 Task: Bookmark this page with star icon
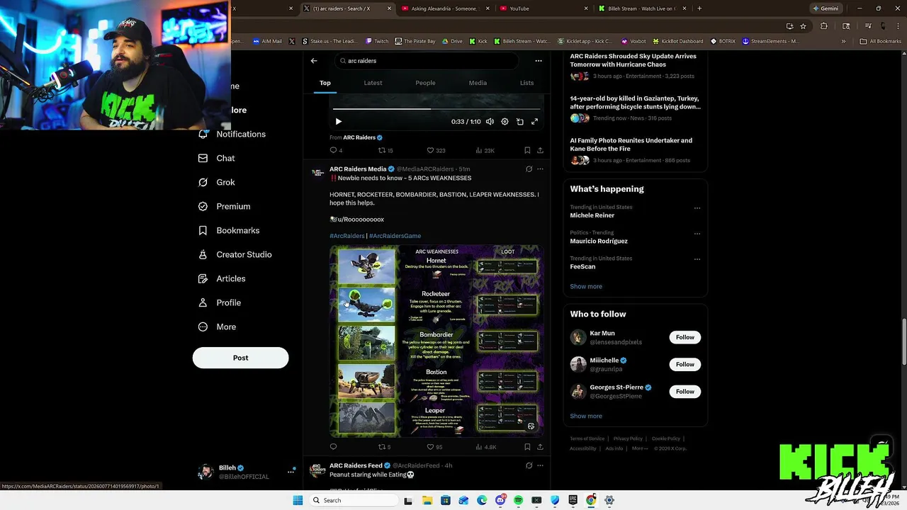803,26
